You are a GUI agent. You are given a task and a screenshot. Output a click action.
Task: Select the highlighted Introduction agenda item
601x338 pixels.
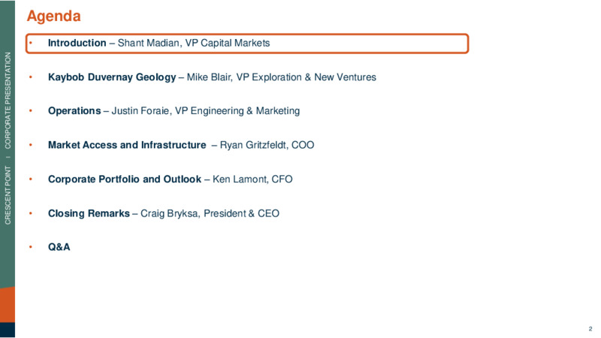247,44
